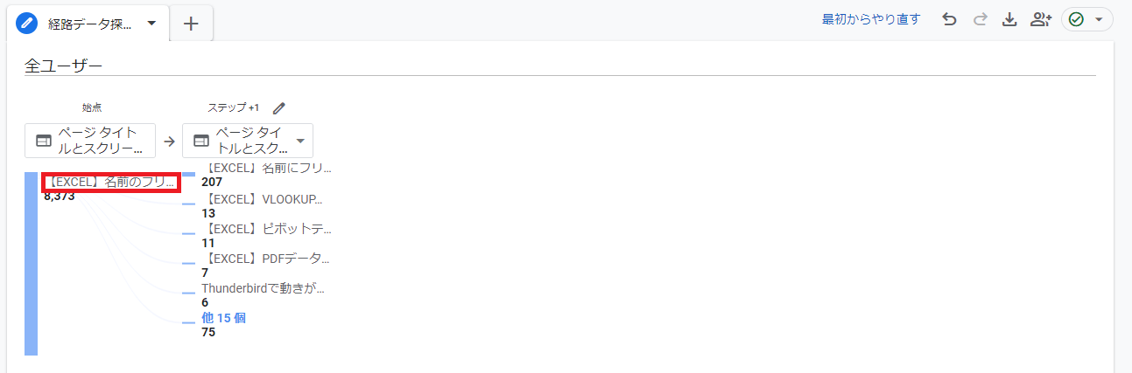This screenshot has height=373, width=1132.
Task: Select the highlighted 【EXCEL】名前のフリ starting node
Action: click(x=111, y=183)
